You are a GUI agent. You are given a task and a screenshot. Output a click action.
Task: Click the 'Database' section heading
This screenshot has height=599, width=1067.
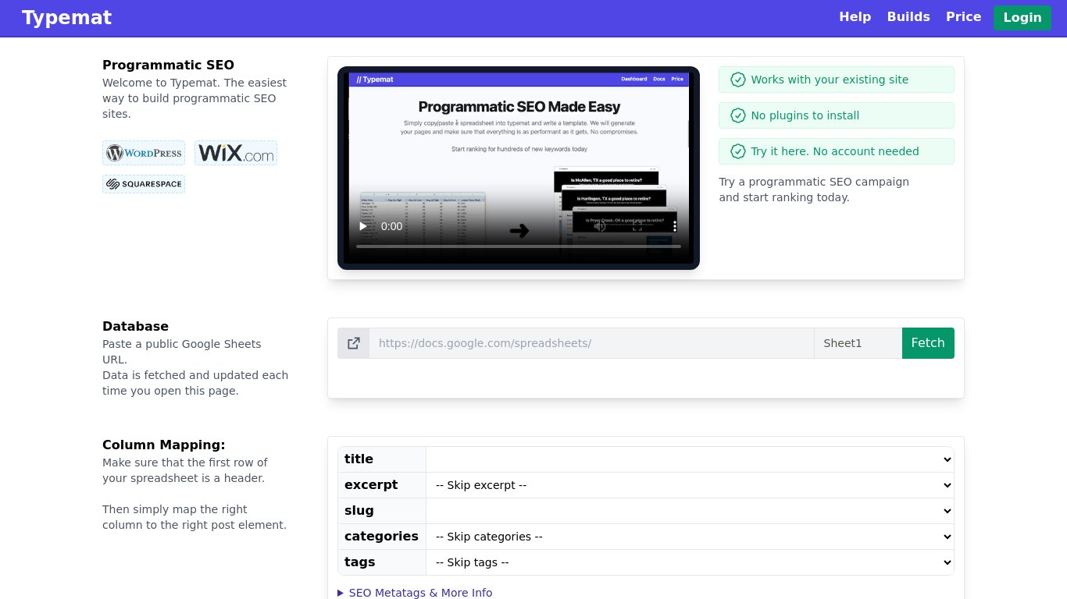[x=135, y=326]
